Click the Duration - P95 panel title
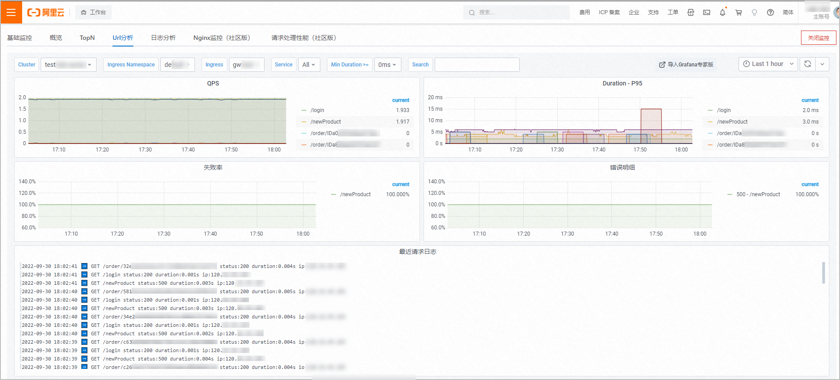The width and height of the screenshot is (840, 380). coord(622,83)
